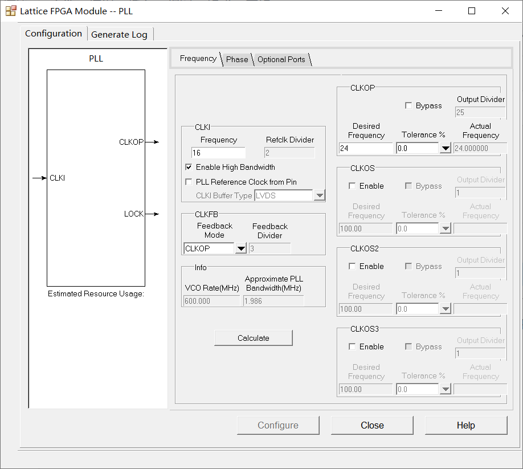Open the CLKOP Tolerance % dropdown
Image resolution: width=523 pixels, height=469 pixels.
click(x=446, y=148)
